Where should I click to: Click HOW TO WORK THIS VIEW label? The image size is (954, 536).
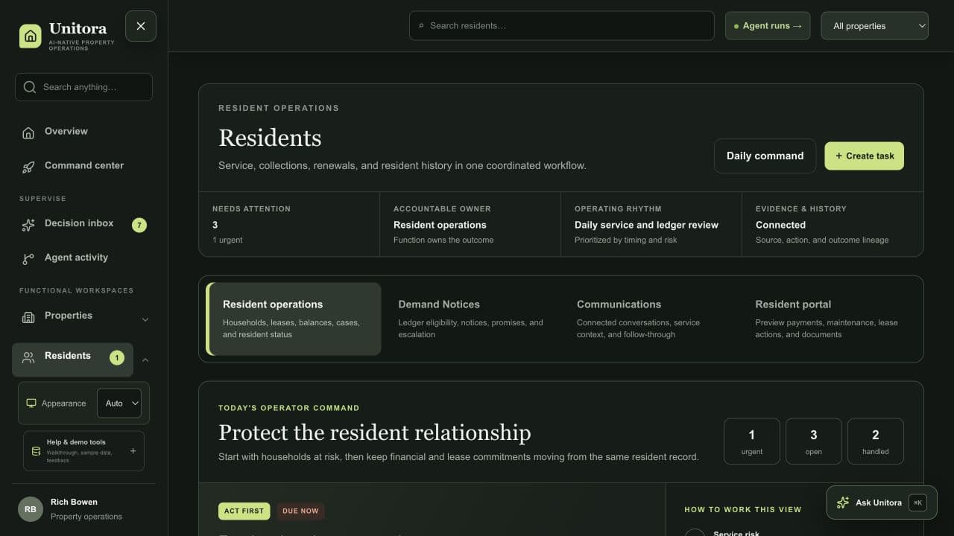point(743,509)
